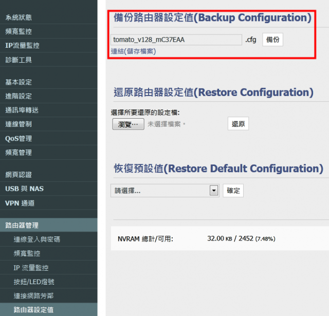Image resolution: width=329 pixels, height=316 pixels.
Task: Open QoS管理 menu
Action: pyautogui.click(x=48, y=138)
